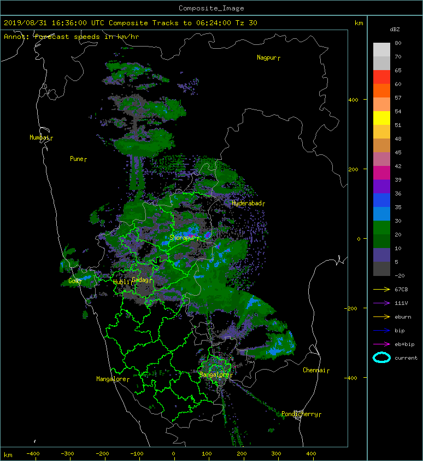Select the light blue 30–35 dBZ swatch
423x461 pixels.
pyautogui.click(x=381, y=214)
